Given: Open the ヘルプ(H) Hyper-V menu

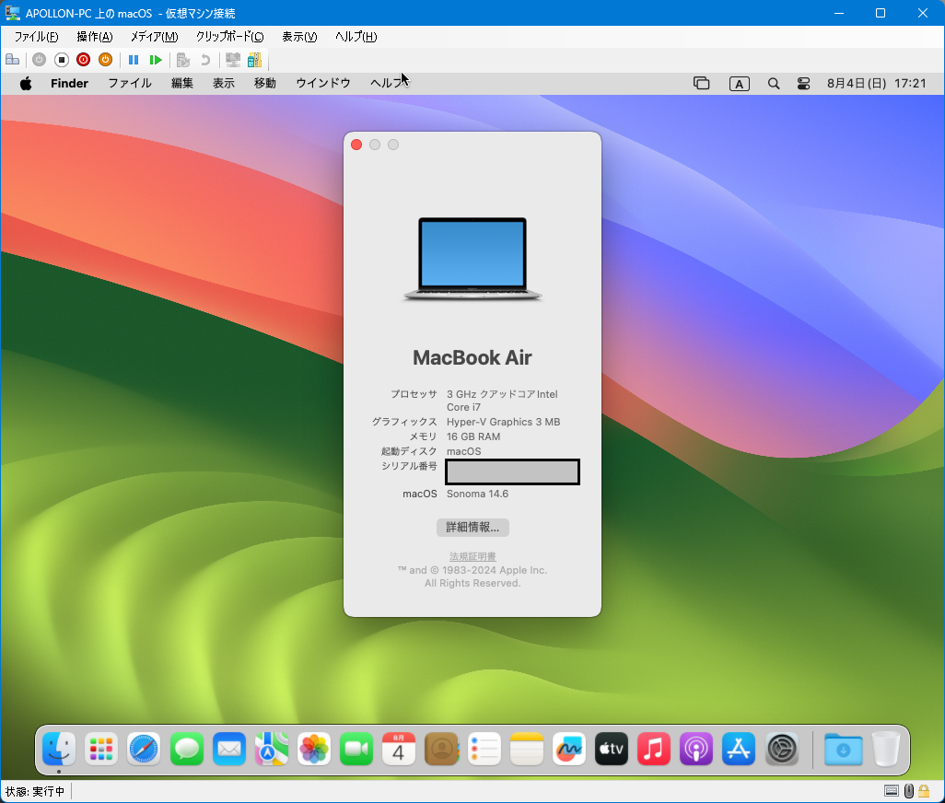Looking at the screenshot, I should click(356, 37).
